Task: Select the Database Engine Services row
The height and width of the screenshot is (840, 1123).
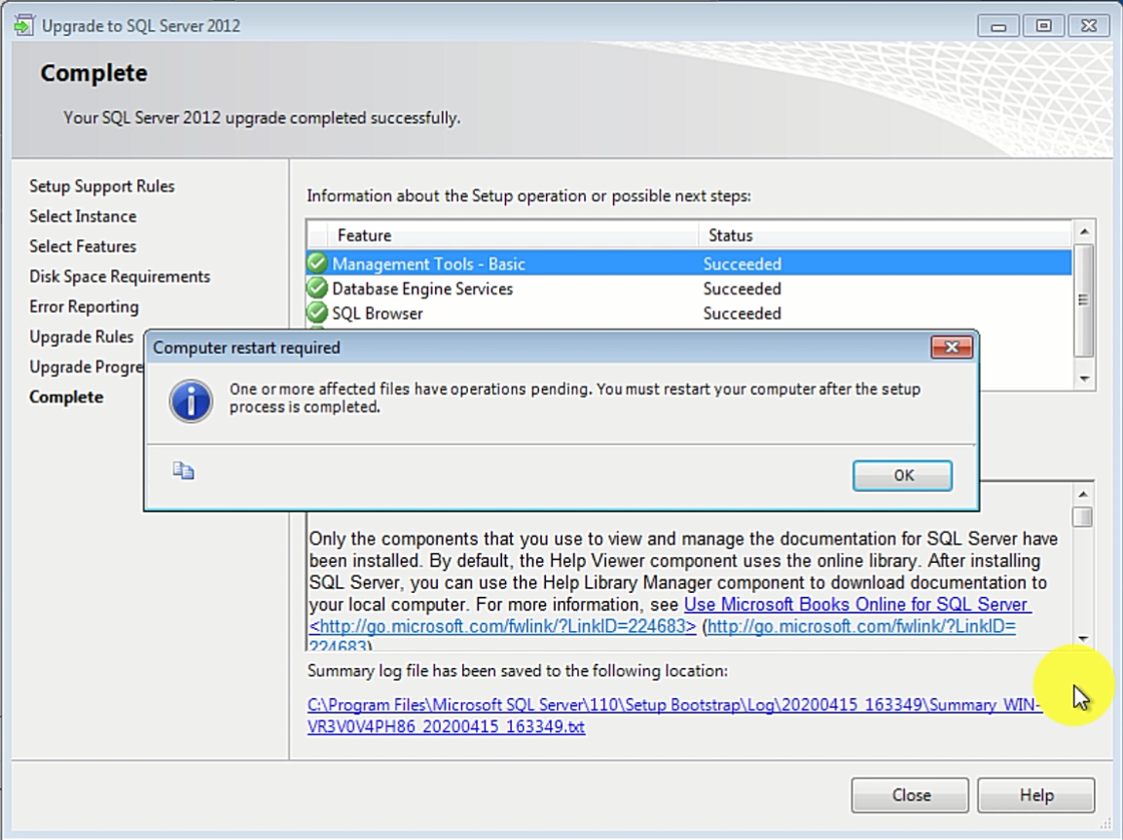Action: 689,289
